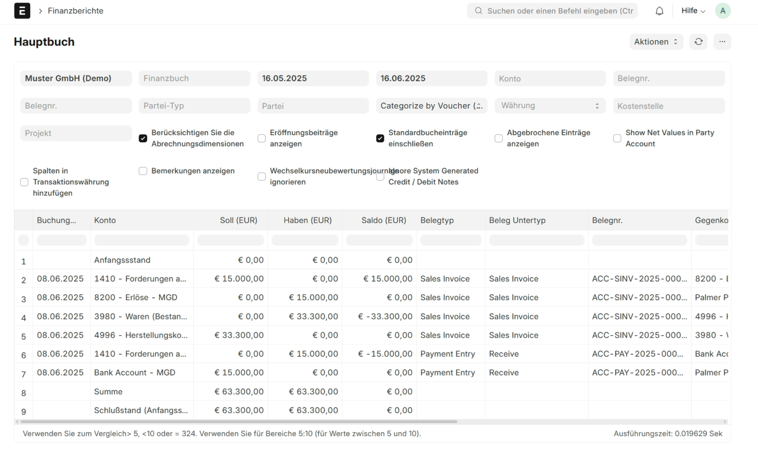The height and width of the screenshot is (460, 758).
Task: Click the Konto column filter box
Action: [x=142, y=240]
